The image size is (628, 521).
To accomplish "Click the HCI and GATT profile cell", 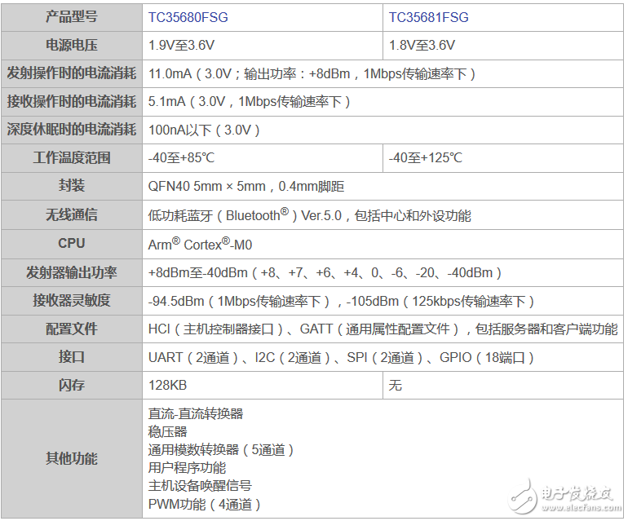I will [383, 329].
